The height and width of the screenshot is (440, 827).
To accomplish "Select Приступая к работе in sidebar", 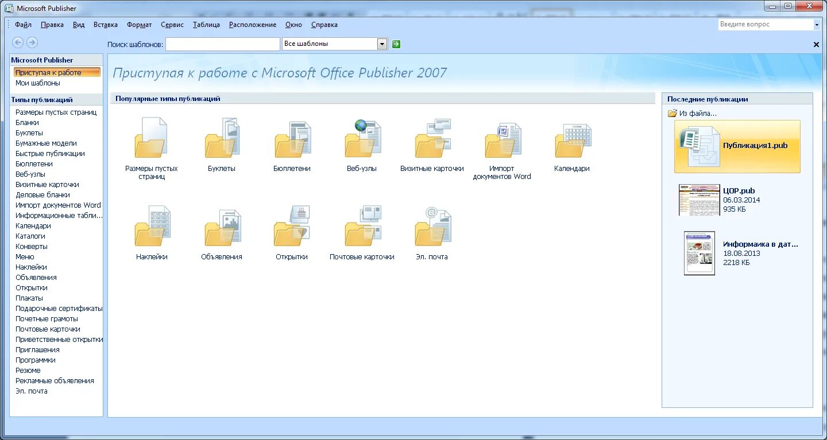I will coord(57,72).
